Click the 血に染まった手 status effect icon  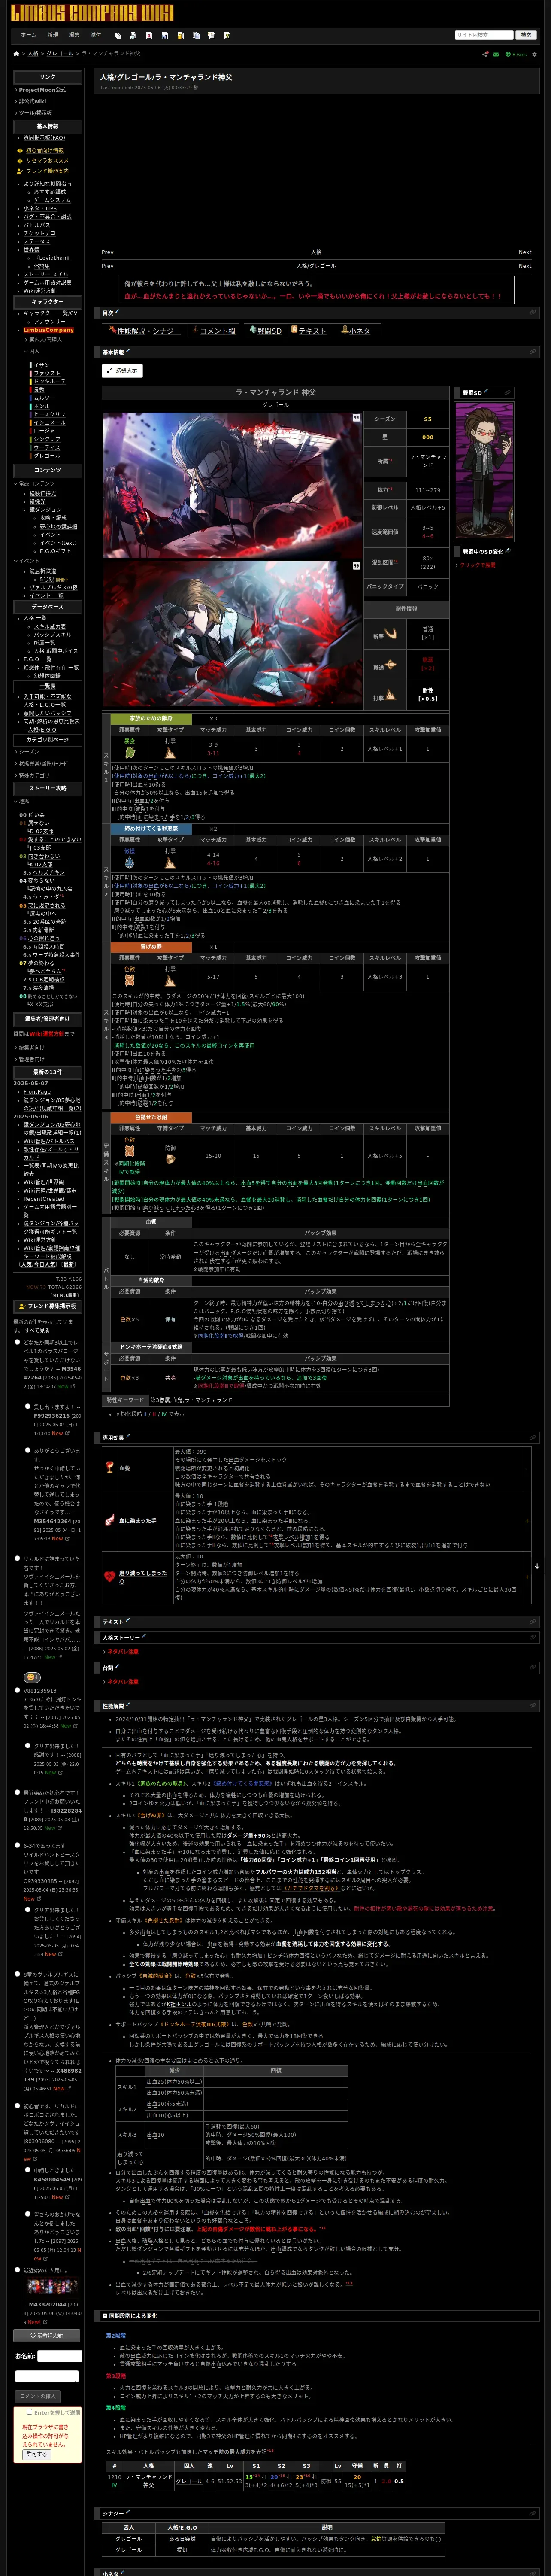(110, 1520)
